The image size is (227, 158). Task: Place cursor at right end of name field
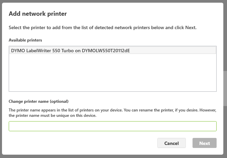(x=214, y=126)
